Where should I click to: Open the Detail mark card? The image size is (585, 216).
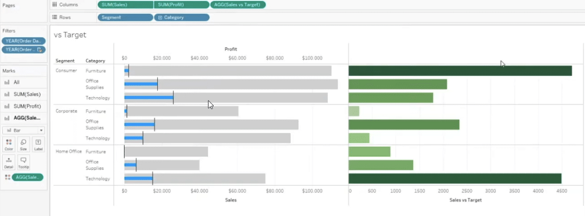tap(9, 162)
